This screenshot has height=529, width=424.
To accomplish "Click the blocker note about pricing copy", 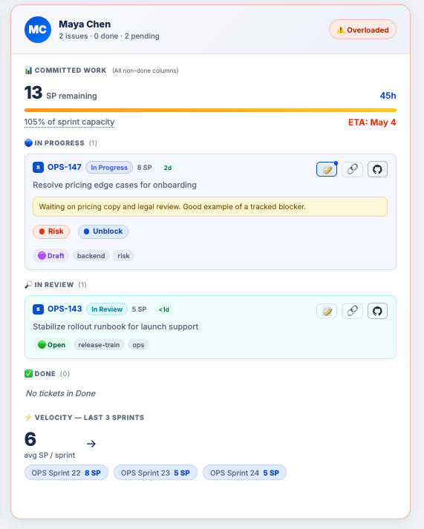I will 210,206.
